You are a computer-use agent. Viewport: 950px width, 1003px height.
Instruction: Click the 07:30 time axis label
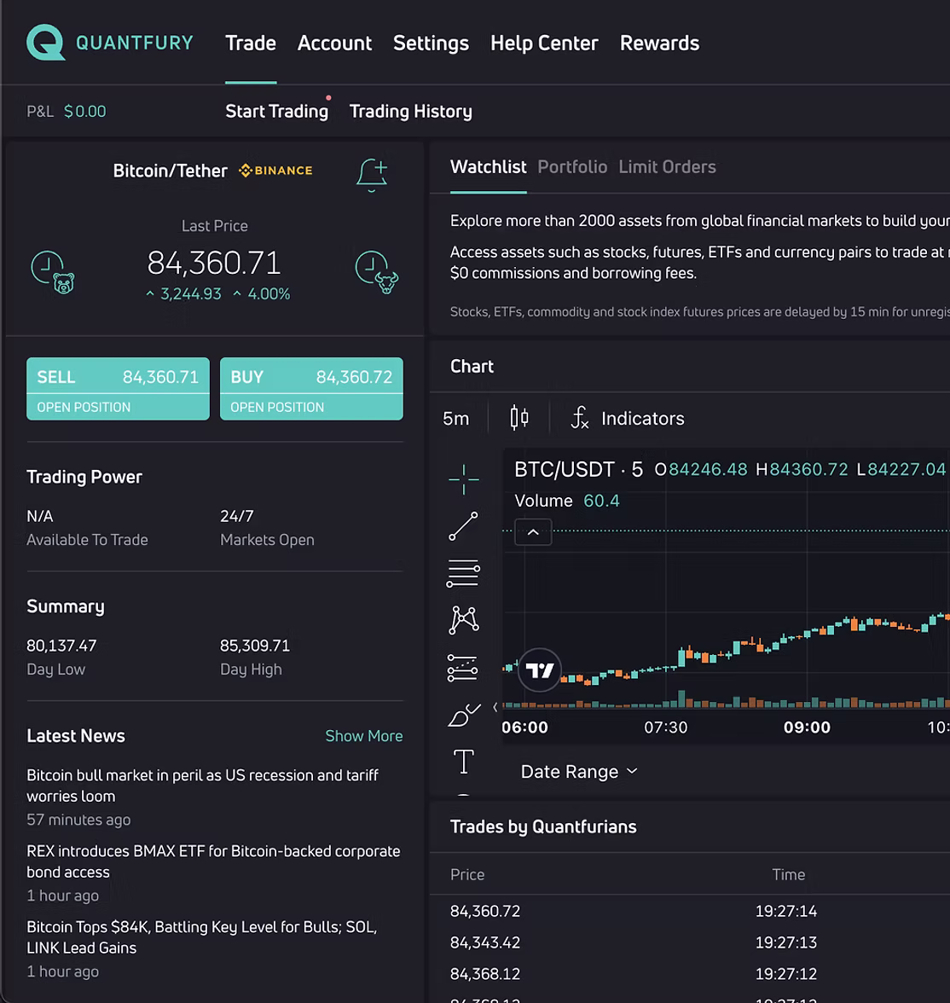666,728
